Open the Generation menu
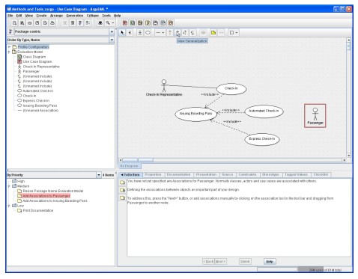Image resolution: width=358 pixels, height=279 pixels. (x=75, y=16)
